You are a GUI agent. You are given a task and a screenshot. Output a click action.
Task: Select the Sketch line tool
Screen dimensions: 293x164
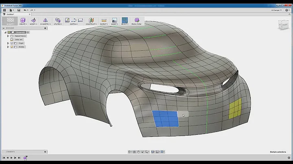74,20
